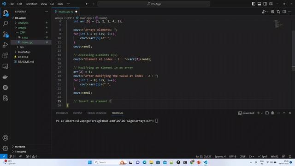Toggle the Spell checker status item
Screen dimensions: 295x166
(263, 156)
